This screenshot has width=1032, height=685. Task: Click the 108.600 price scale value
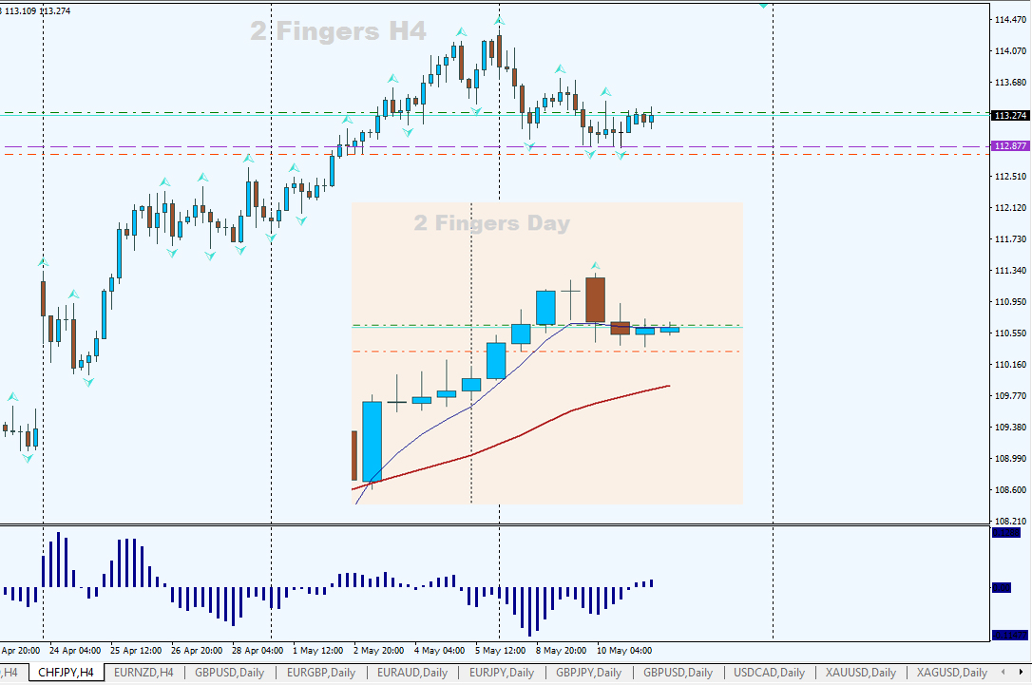[1010, 489]
